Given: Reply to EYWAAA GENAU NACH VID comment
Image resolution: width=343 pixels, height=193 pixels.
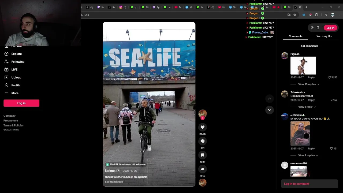Looking at the screenshot, I should click(311, 149).
